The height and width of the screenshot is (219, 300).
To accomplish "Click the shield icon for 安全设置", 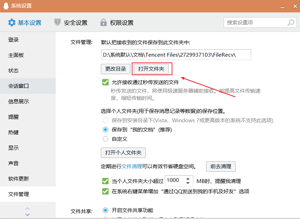I will coord(57,22).
